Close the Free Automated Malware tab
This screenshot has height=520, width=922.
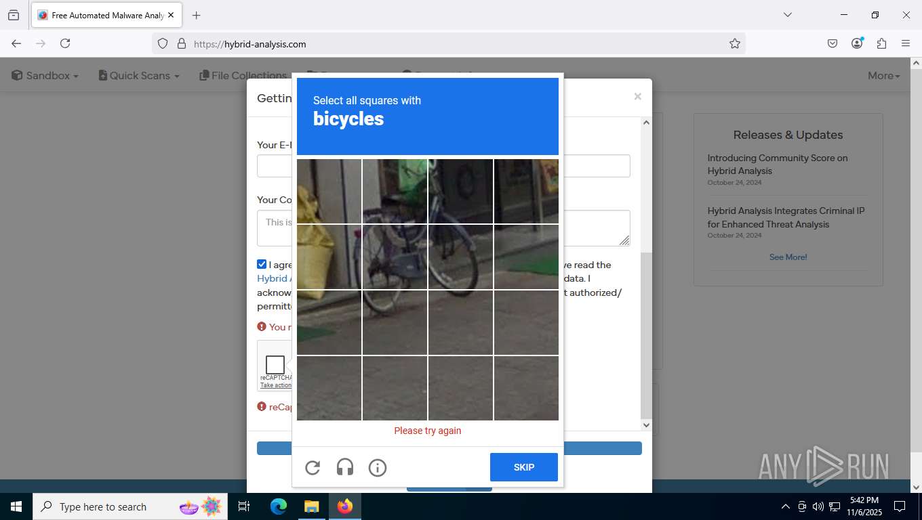click(x=171, y=15)
